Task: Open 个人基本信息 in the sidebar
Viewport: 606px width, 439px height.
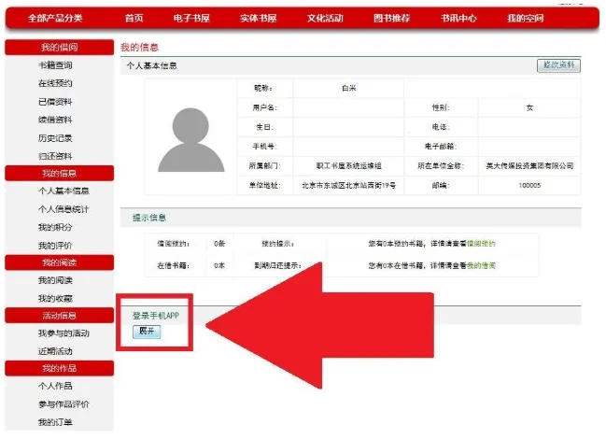Action: [63, 191]
